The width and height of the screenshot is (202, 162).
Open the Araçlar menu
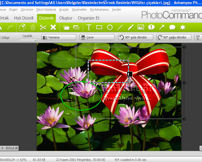64,9
